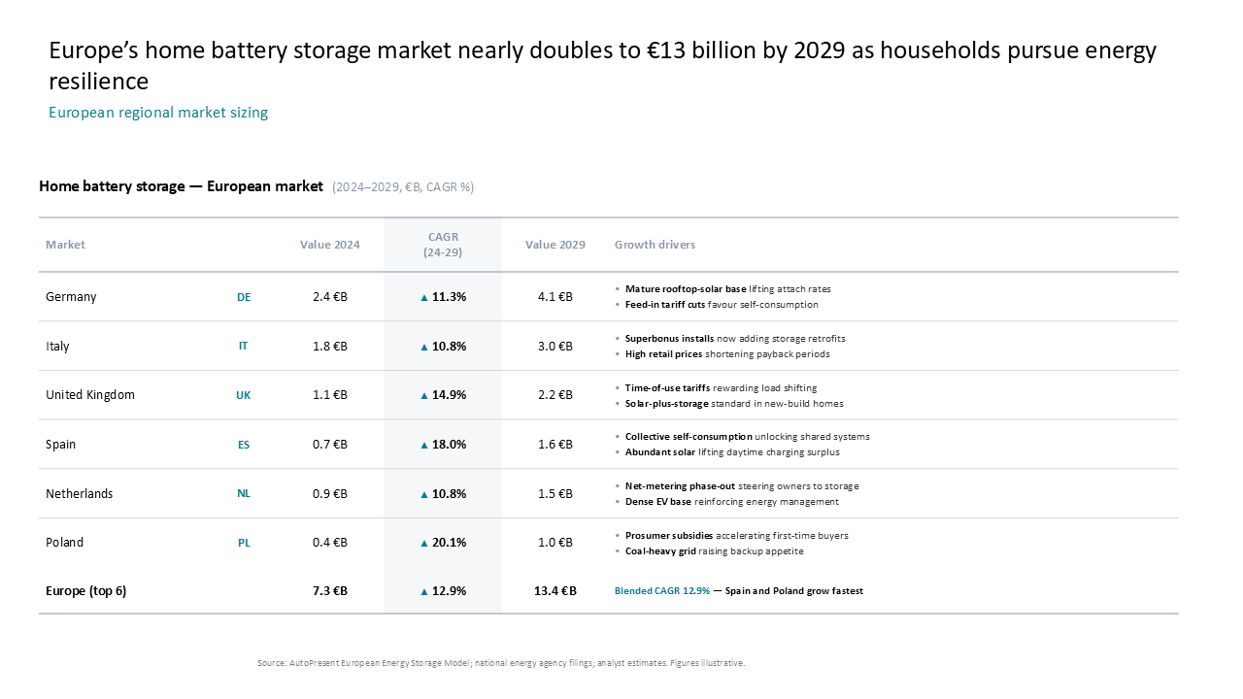Select the 2.2 €B value
The height and width of the screenshot is (699, 1243).
pyautogui.click(x=555, y=395)
